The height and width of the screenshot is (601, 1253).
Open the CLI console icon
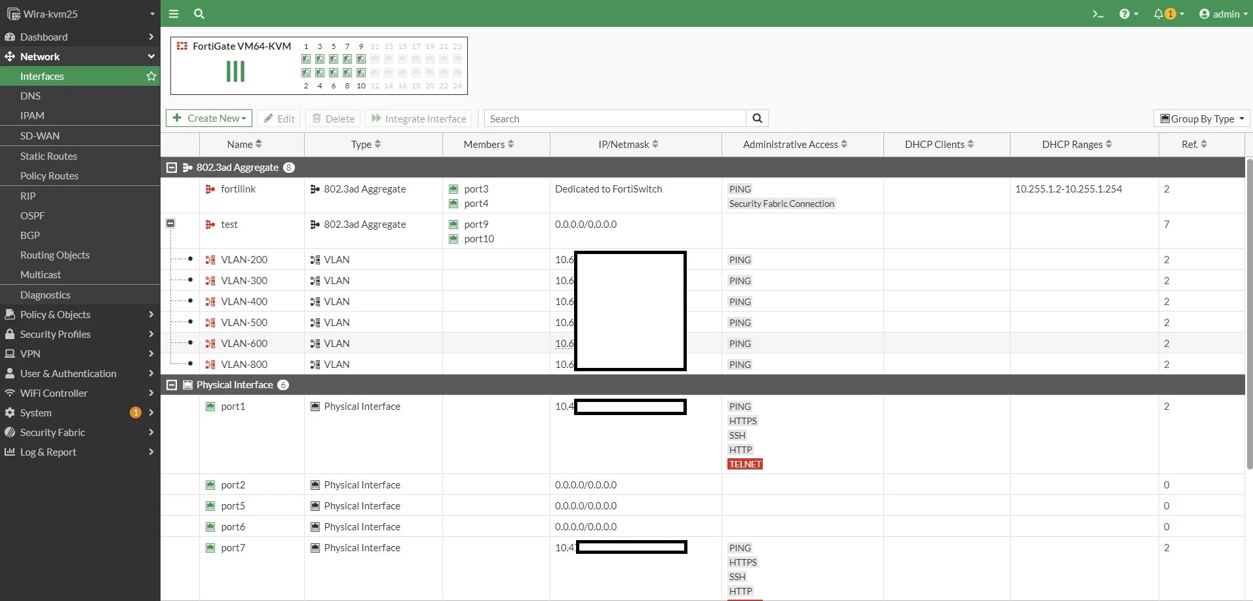[x=1098, y=14]
